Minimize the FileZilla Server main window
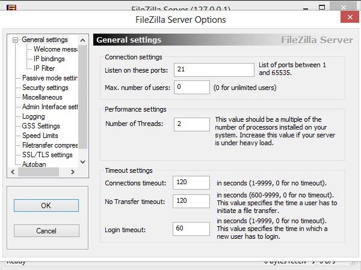361x270 pixels. point(306,8)
